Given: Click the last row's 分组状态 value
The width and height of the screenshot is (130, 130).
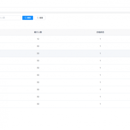Looking at the screenshot, I should tap(100, 104).
